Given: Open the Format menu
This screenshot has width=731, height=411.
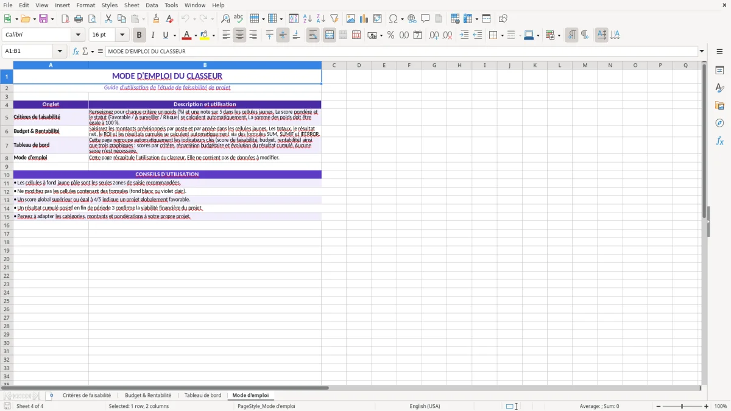Looking at the screenshot, I should coord(85,5).
